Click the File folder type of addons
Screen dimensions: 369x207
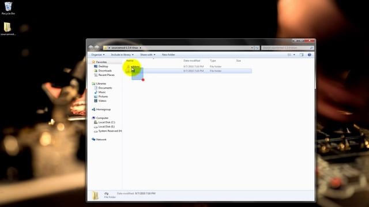[216, 67]
